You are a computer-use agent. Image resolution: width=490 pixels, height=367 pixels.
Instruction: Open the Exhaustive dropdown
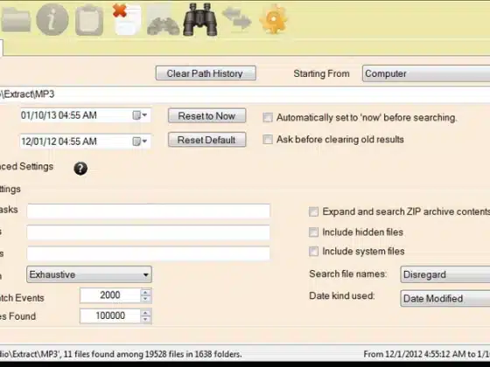click(89, 274)
